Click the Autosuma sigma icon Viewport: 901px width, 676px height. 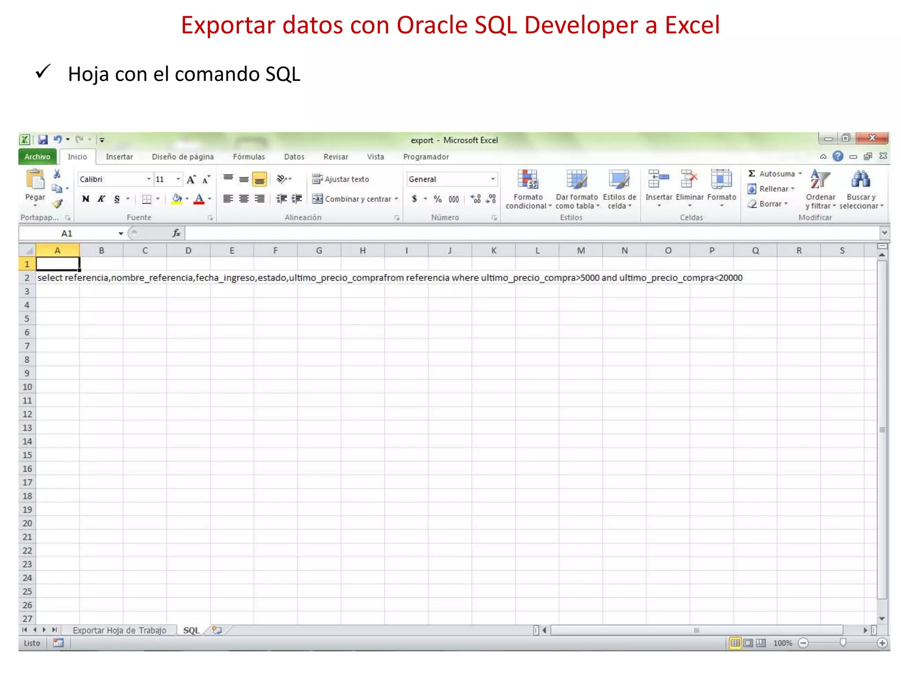pos(752,174)
